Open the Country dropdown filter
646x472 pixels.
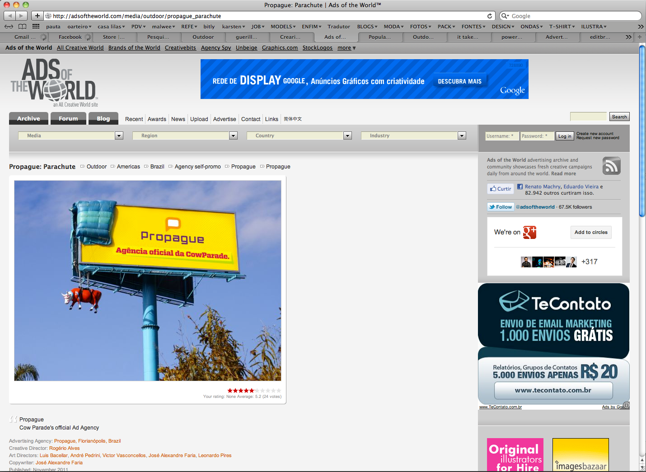click(299, 136)
